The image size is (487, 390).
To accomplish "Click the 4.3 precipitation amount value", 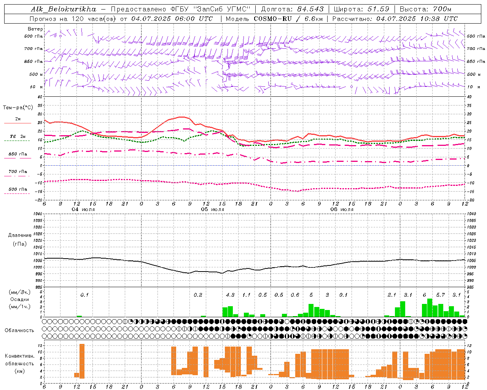I will tap(230, 295).
